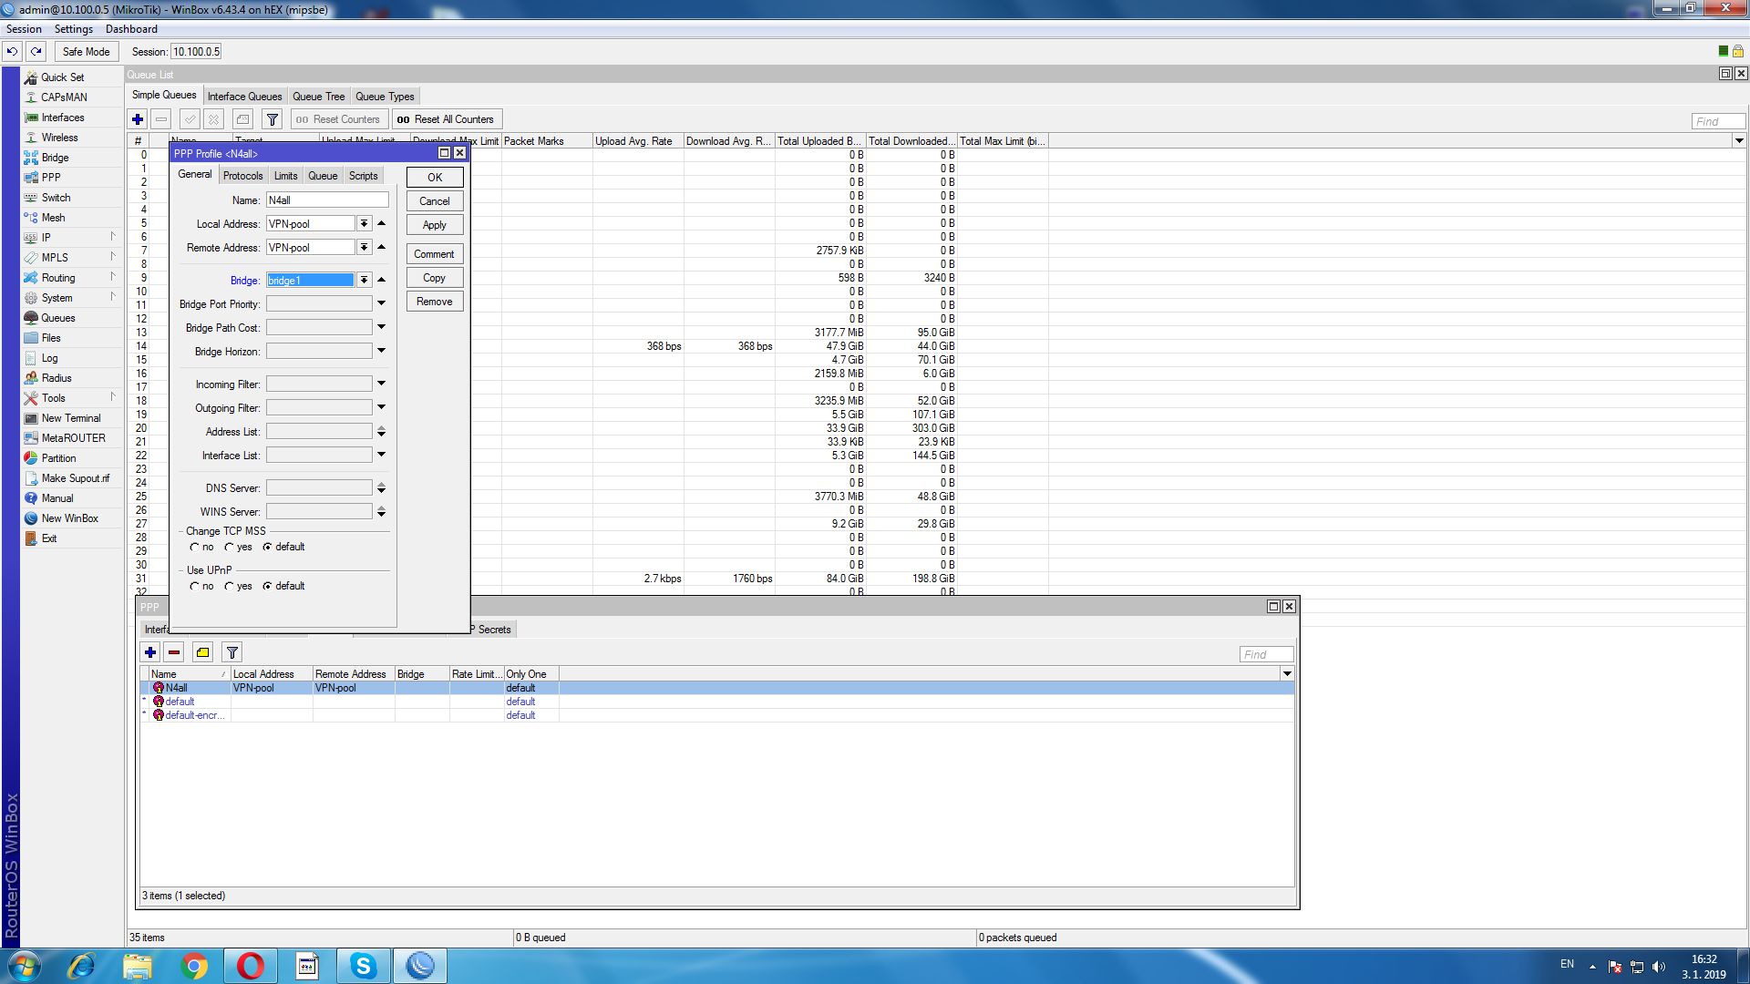Open Radius sidebar entry
Viewport: 1750px width, 984px height.
(57, 378)
